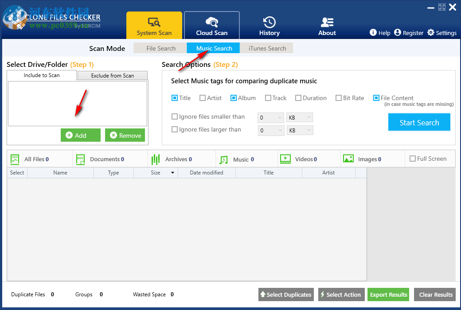Click the History clock icon
Image resolution: width=461 pixels, height=310 pixels.
coord(270,22)
